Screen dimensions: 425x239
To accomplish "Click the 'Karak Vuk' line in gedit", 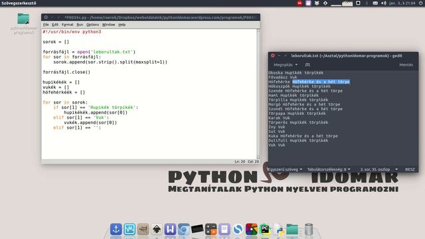I will [279, 118].
